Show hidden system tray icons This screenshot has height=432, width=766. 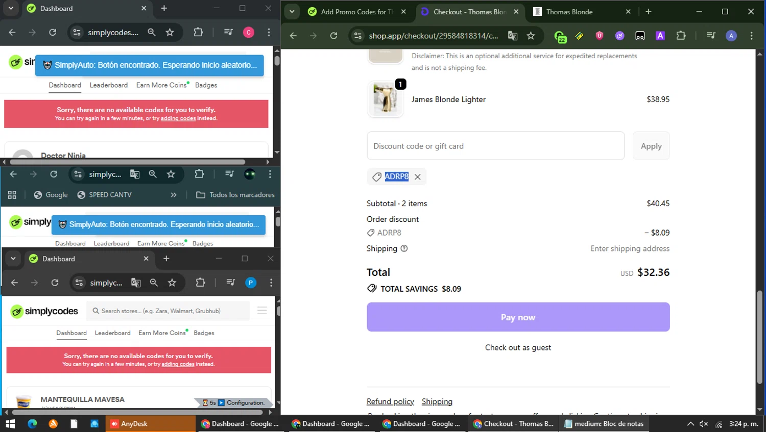click(x=690, y=424)
